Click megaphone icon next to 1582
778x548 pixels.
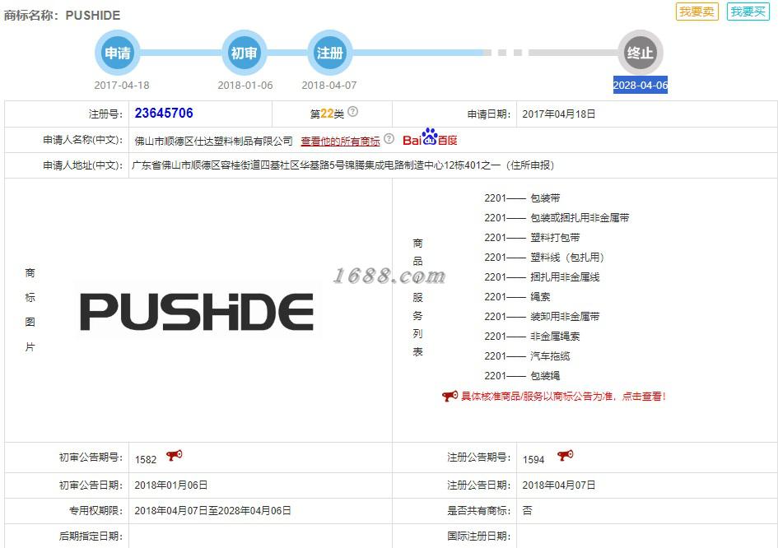[175, 455]
